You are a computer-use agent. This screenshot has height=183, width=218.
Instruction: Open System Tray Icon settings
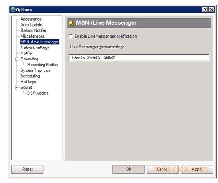[x=35, y=70]
